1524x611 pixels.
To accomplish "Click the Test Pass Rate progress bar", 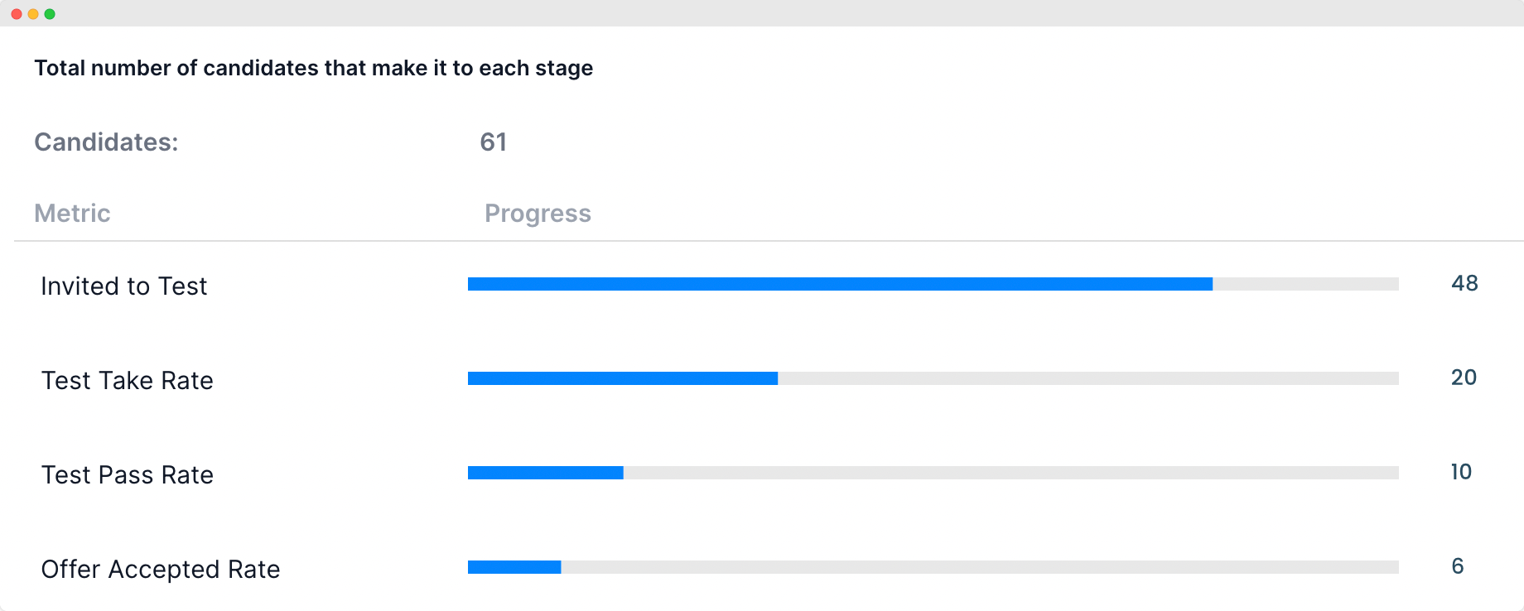I will pos(933,473).
